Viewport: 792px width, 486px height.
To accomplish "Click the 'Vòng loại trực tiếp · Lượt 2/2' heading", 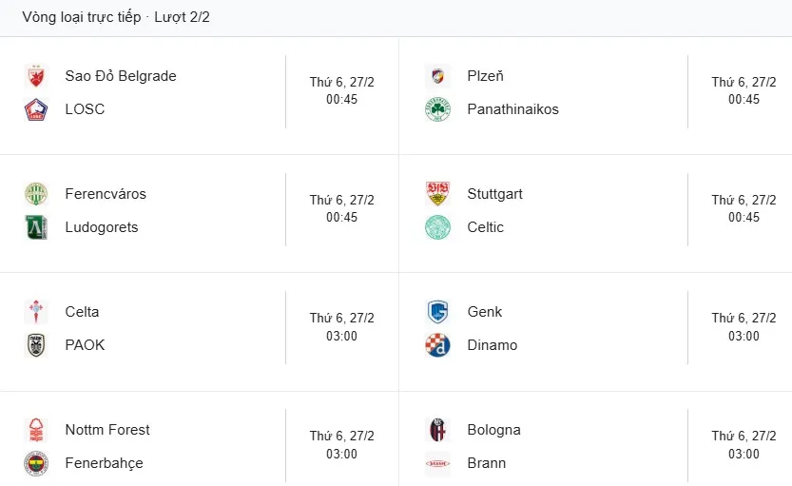I will 116,17.
